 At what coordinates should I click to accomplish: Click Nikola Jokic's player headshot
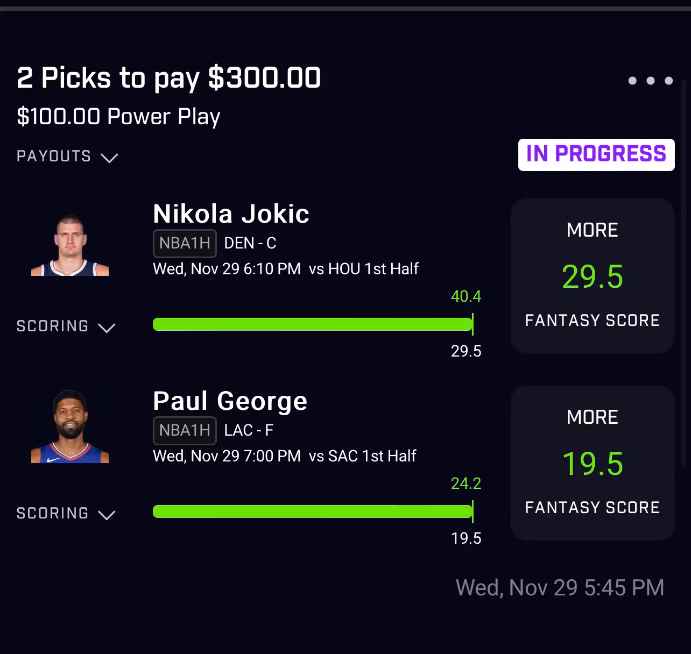point(70,245)
